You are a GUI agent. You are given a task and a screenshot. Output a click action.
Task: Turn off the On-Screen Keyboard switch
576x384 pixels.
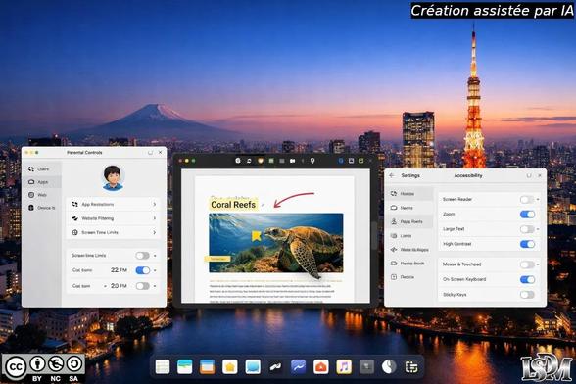tap(527, 279)
